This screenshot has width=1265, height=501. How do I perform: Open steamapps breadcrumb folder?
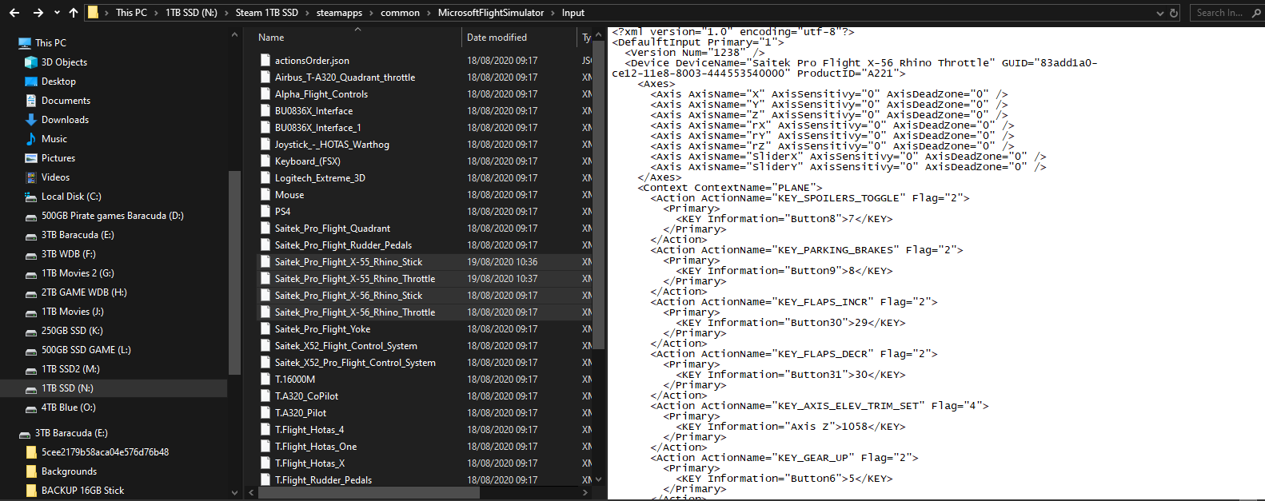pyautogui.click(x=339, y=13)
